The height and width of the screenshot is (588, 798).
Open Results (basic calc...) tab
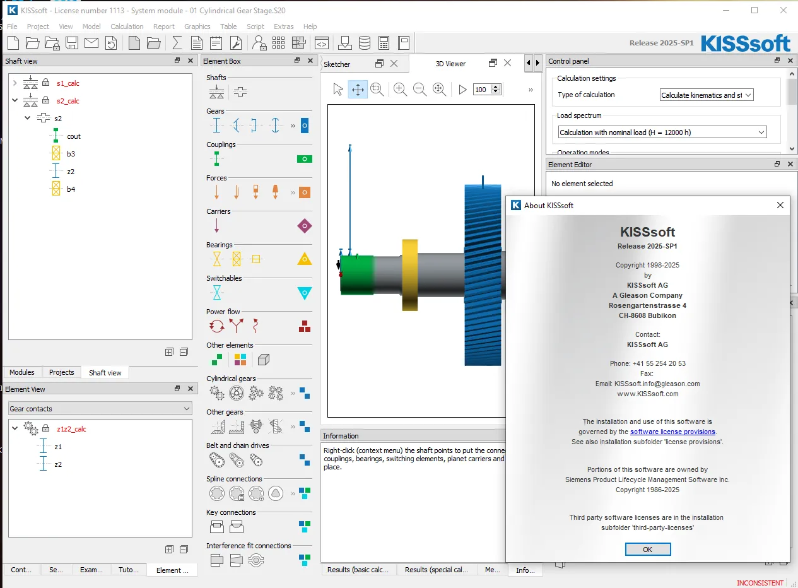(x=358, y=570)
